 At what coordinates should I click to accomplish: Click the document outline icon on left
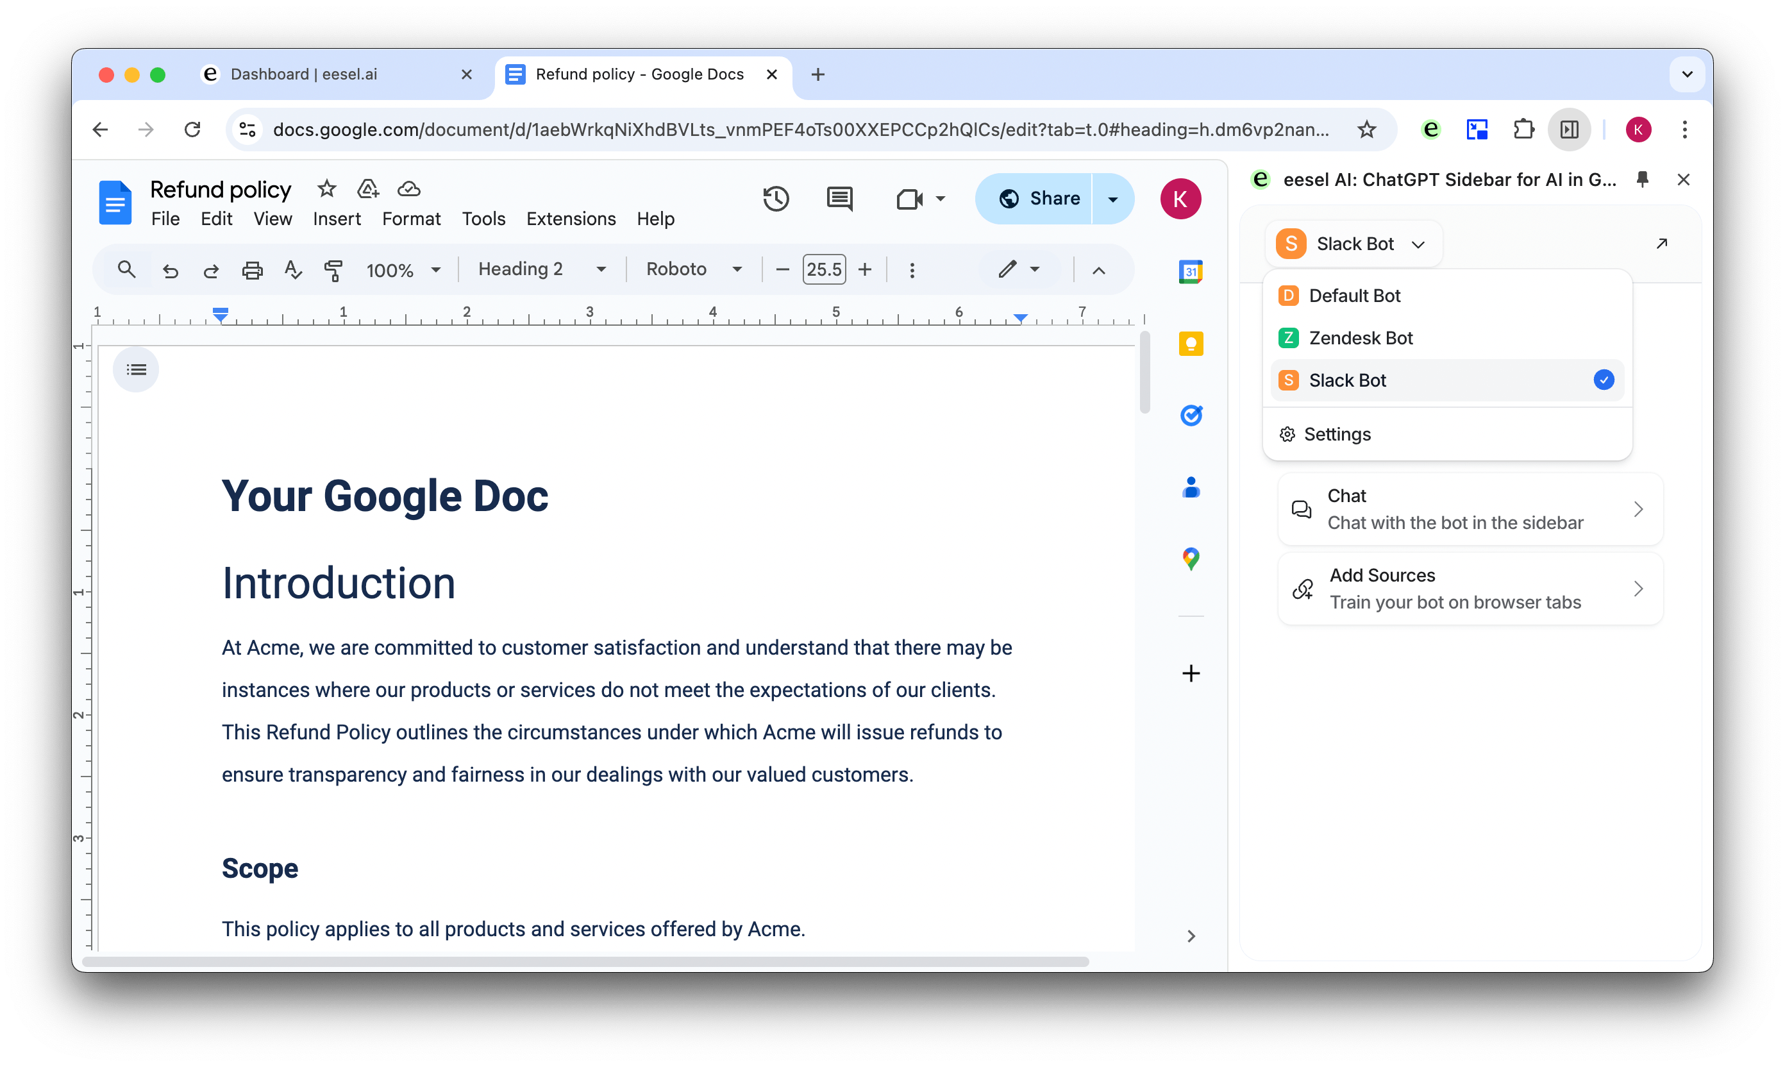(137, 369)
